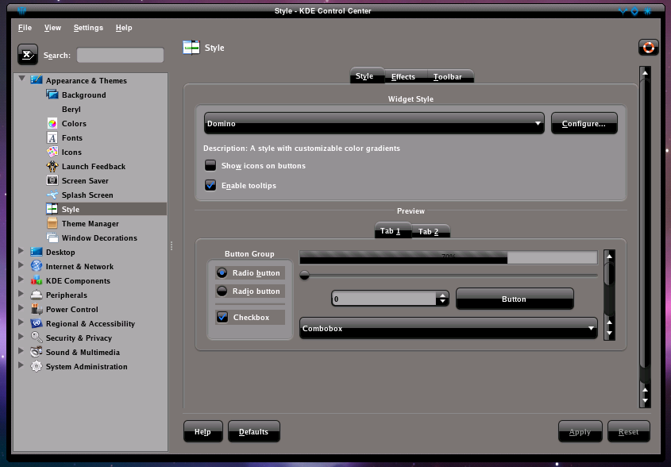
Task: Click the Configure... button
Action: pos(584,123)
